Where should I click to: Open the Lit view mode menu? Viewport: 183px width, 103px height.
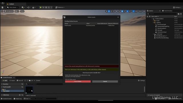(x=17, y=11)
